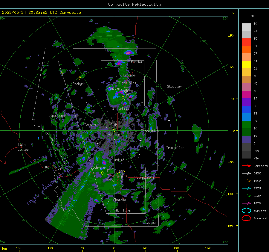Viewport: 269px width, 252px height.
Task: Click the Sundre town label
Action: [x=91, y=124]
